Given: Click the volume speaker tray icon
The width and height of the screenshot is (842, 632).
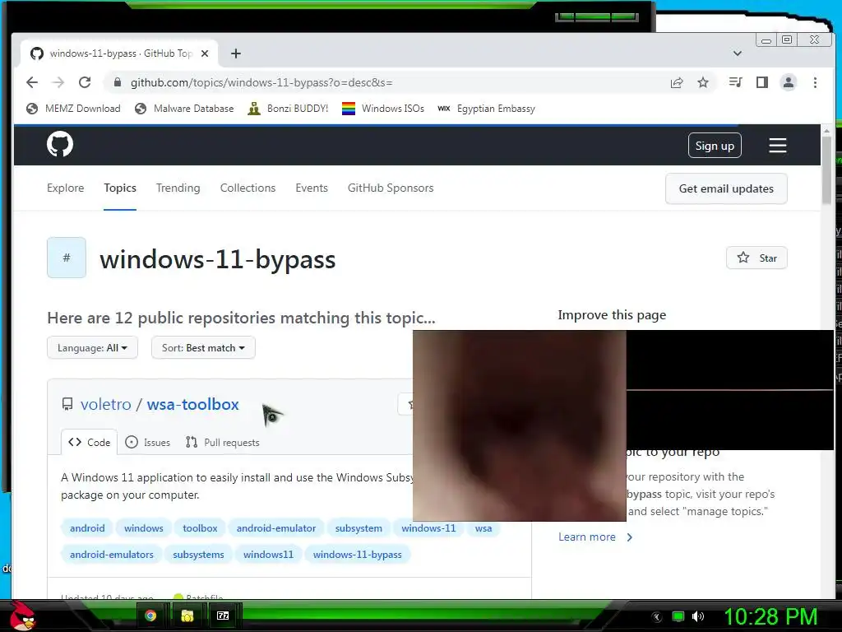Looking at the screenshot, I should [x=697, y=616].
